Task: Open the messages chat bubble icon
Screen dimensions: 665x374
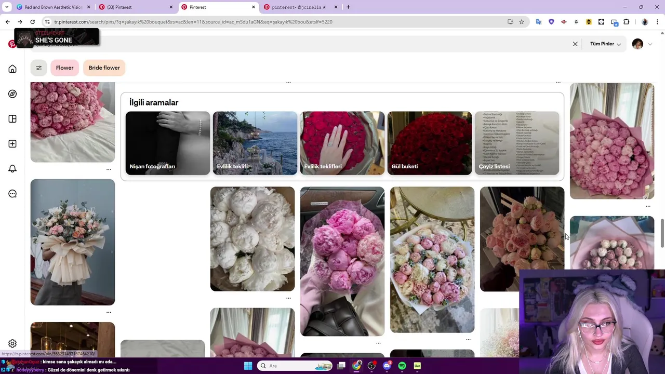Action: [12, 194]
